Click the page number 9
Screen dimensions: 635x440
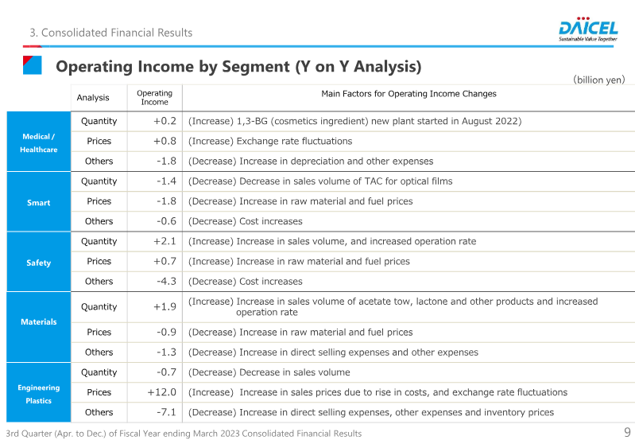pos(626,432)
